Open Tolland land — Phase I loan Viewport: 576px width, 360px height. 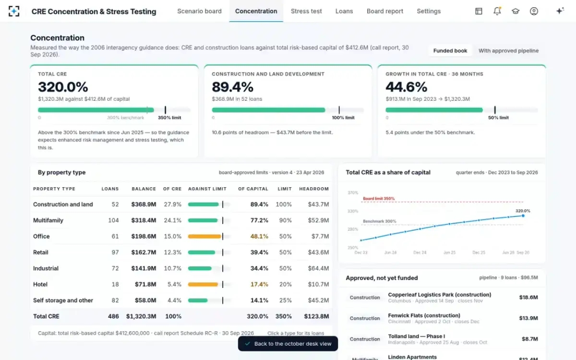click(442, 339)
